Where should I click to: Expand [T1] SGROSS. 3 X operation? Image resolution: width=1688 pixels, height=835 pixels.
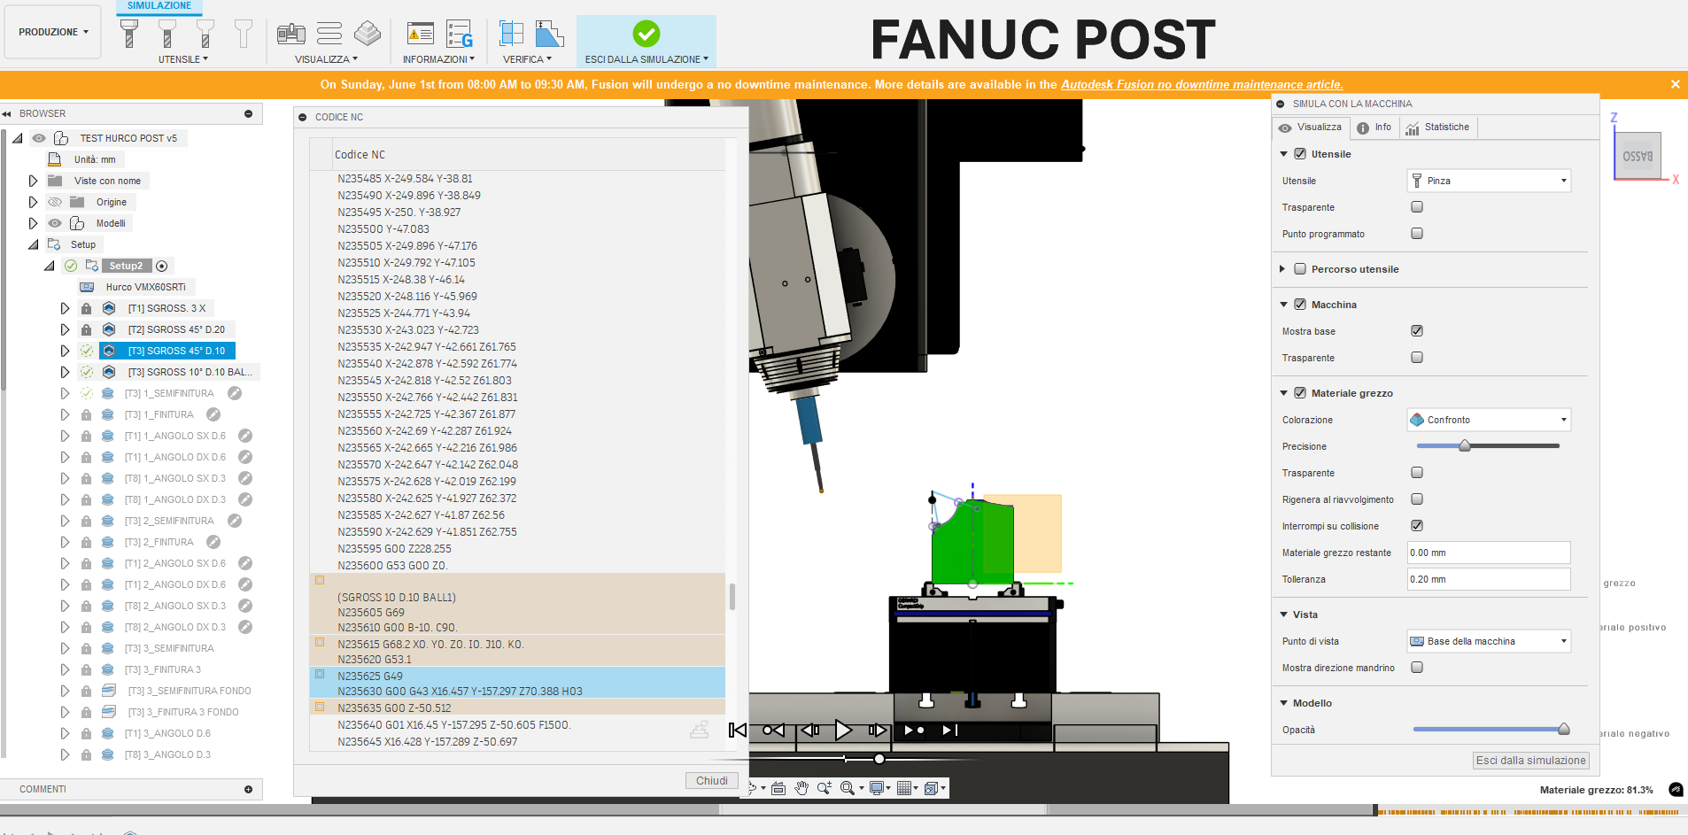65,308
